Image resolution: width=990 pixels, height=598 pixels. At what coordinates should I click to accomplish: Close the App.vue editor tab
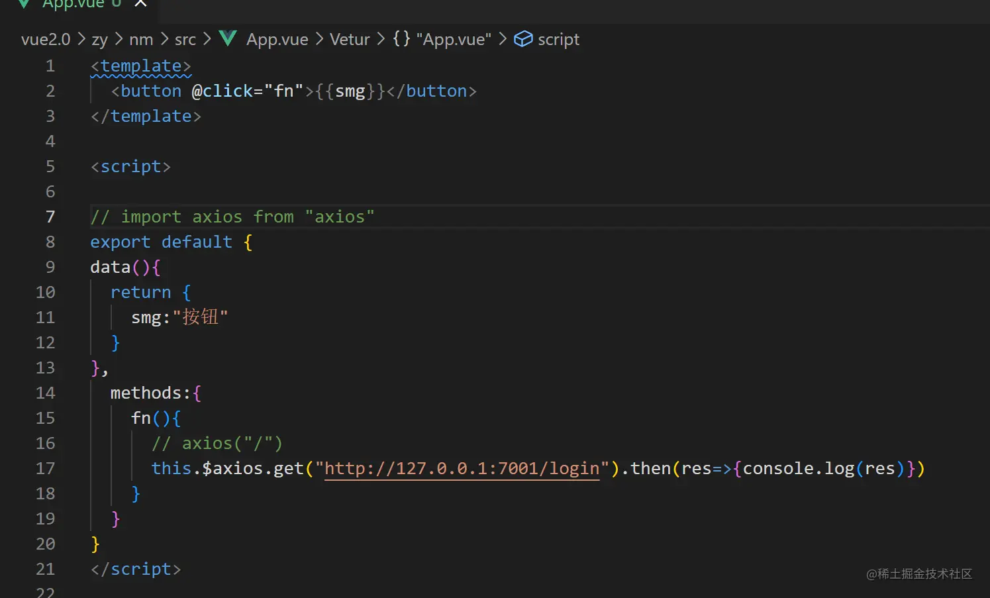(x=140, y=3)
